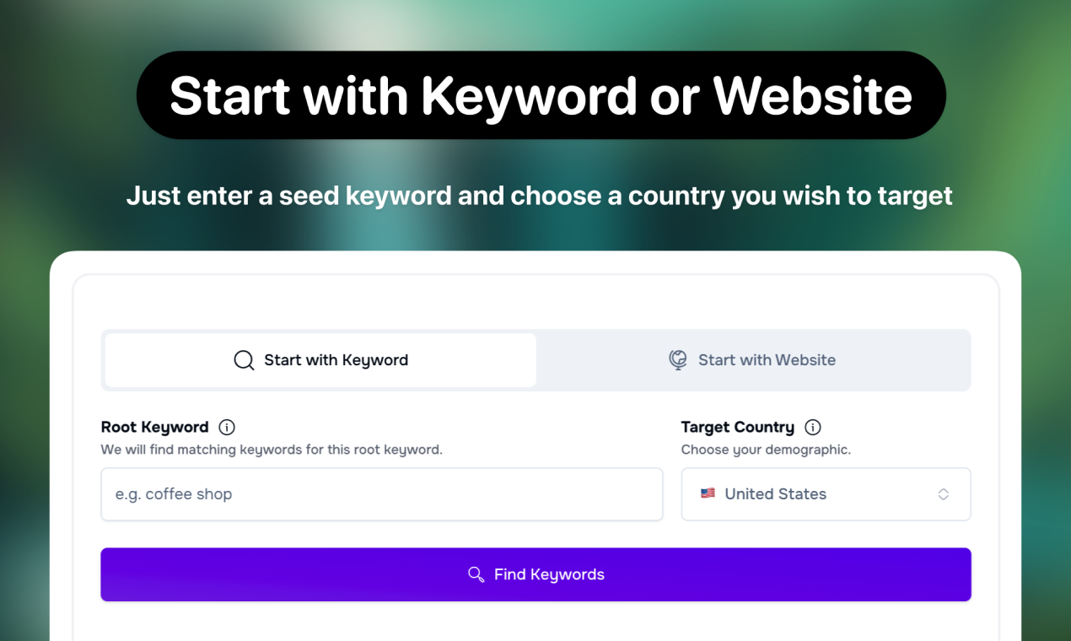Viewport: 1071px width, 641px height.
Task: Expand country list via the up-down chevron
Action: coord(944,494)
